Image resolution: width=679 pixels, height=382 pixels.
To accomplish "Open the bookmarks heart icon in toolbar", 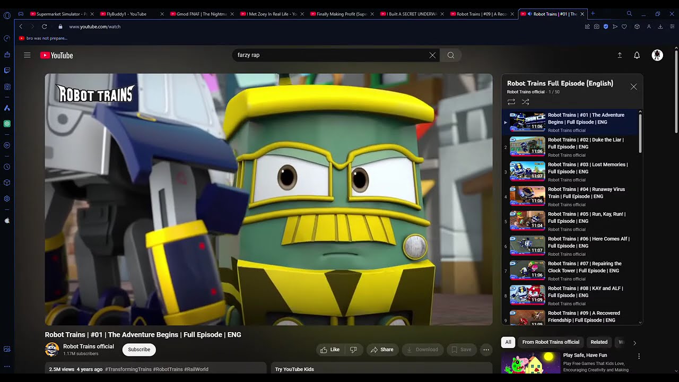I will pyautogui.click(x=624, y=27).
